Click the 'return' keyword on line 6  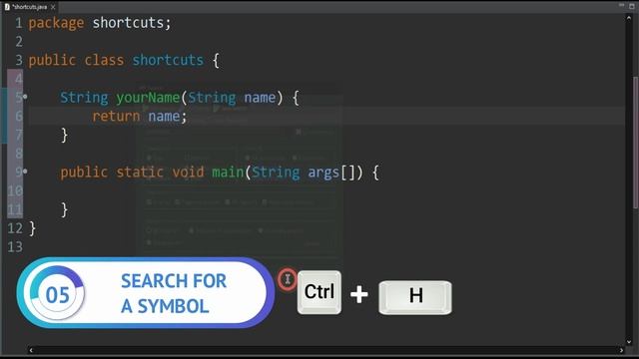[116, 117]
